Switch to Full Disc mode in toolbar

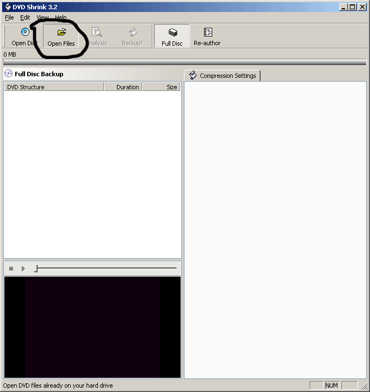(x=172, y=33)
